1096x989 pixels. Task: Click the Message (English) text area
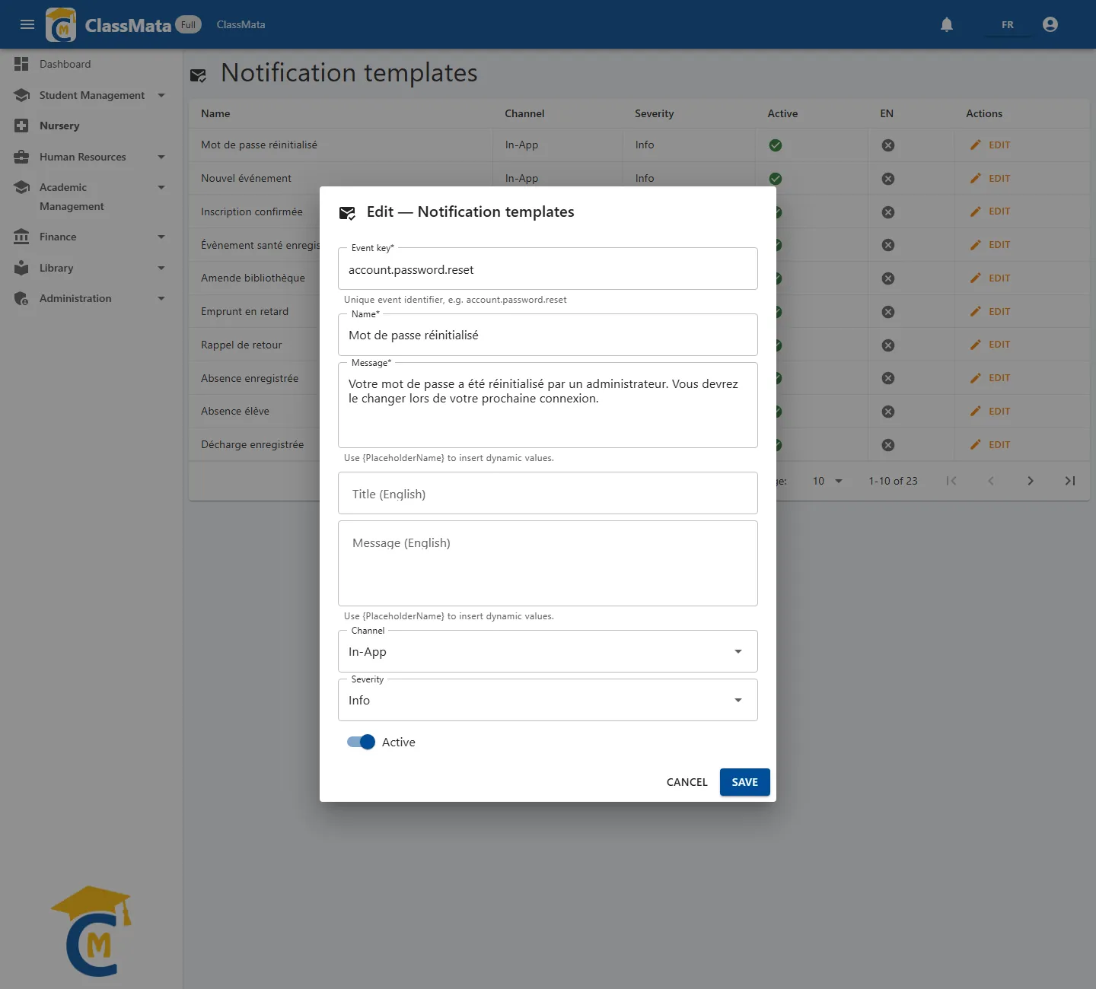click(548, 563)
